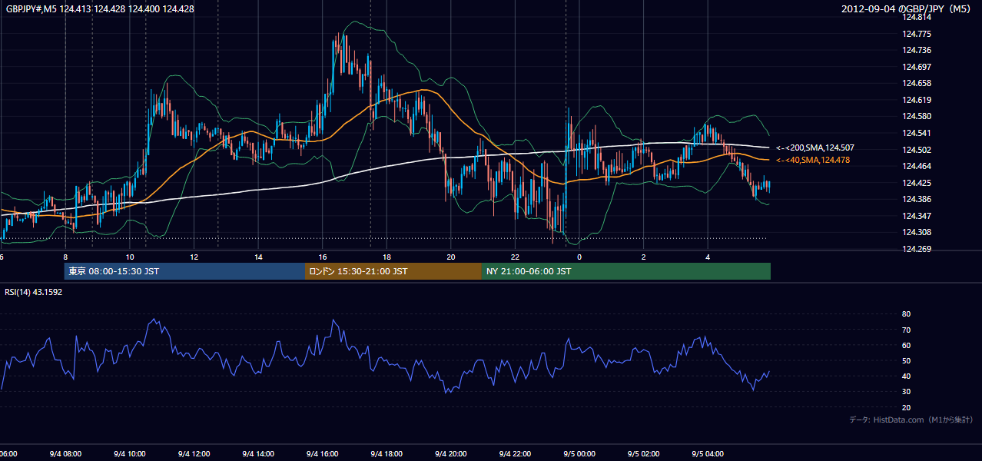Viewport: 982px width, 461px height.
Task: Click the bottom axis date 9/4 14:00
Action: coord(258,454)
